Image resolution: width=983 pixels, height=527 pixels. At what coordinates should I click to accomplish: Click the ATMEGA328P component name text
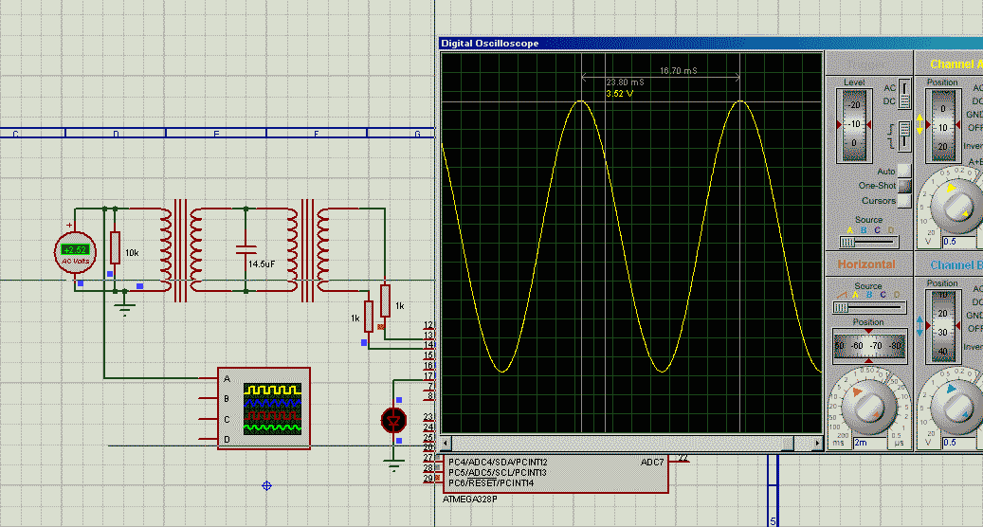pyautogui.click(x=469, y=500)
